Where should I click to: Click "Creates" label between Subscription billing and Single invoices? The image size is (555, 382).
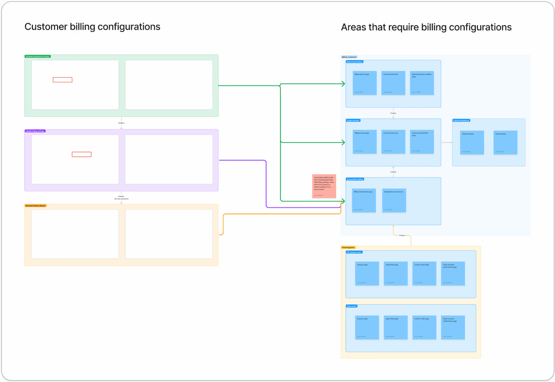click(393, 172)
